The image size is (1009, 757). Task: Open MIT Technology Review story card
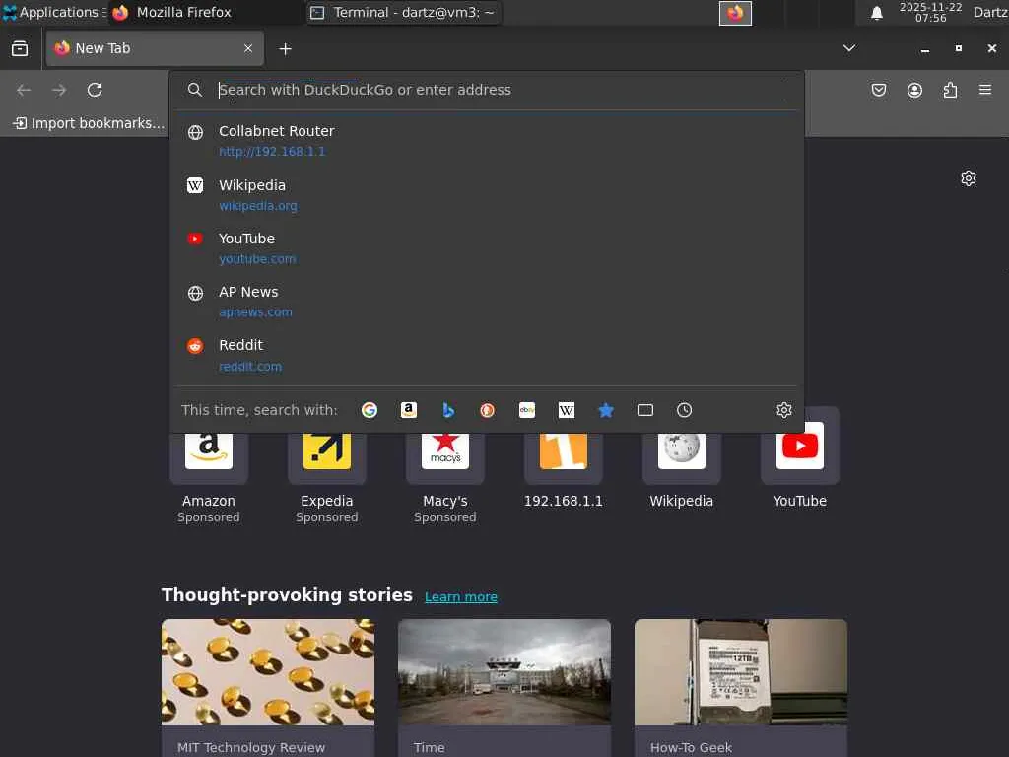(x=268, y=687)
